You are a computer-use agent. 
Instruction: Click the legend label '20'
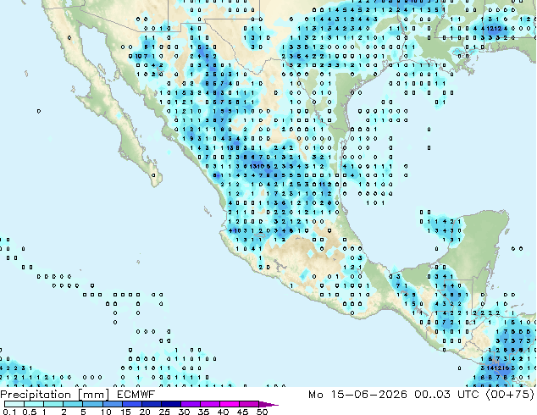(145, 412)
